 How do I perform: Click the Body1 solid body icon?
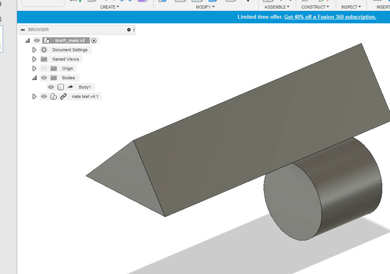pyautogui.click(x=60, y=87)
